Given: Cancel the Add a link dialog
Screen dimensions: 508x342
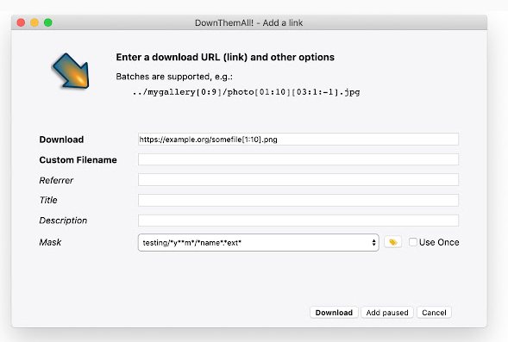Looking at the screenshot, I should [x=434, y=313].
